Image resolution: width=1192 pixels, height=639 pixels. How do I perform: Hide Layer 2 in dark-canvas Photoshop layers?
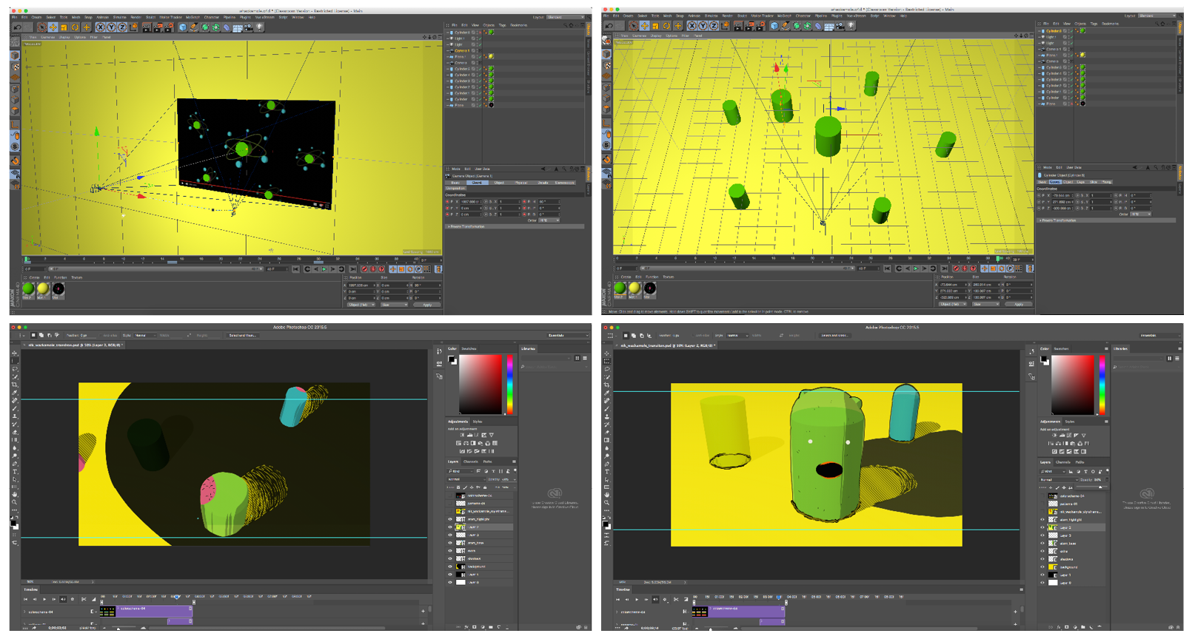pos(450,527)
